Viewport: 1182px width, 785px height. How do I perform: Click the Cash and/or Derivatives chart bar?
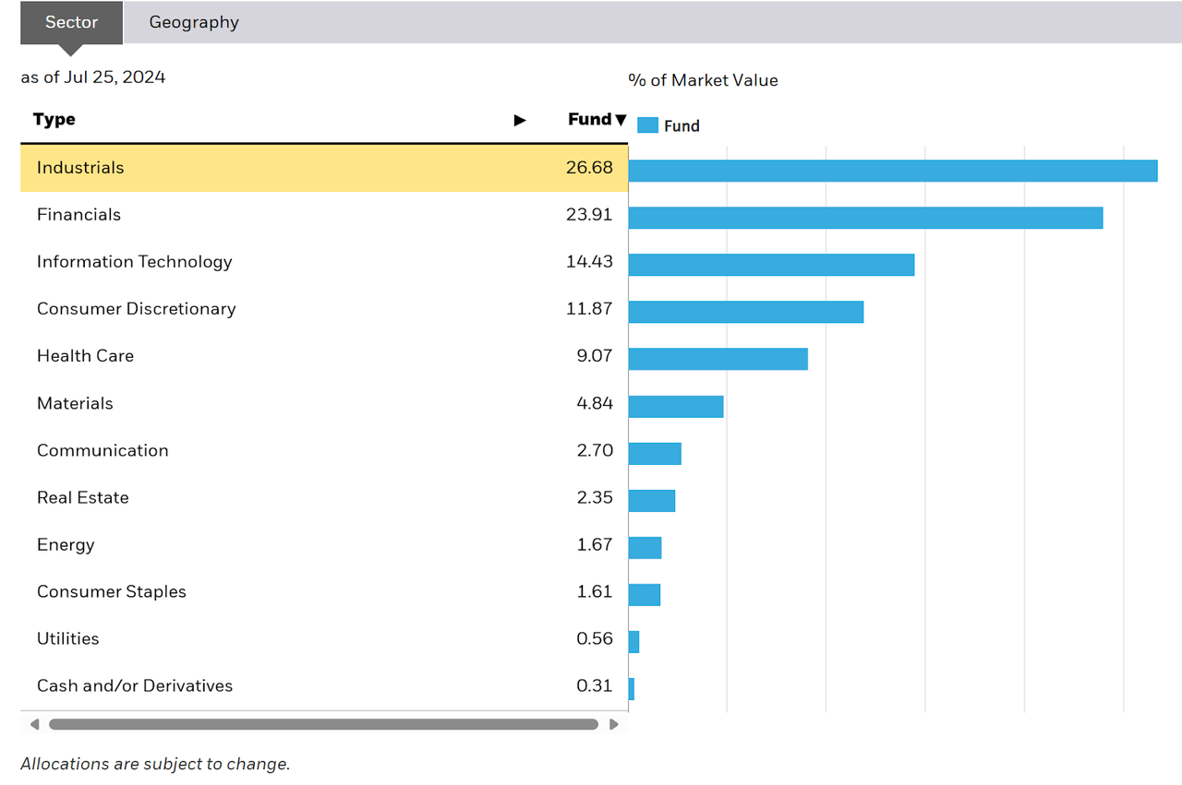632,688
